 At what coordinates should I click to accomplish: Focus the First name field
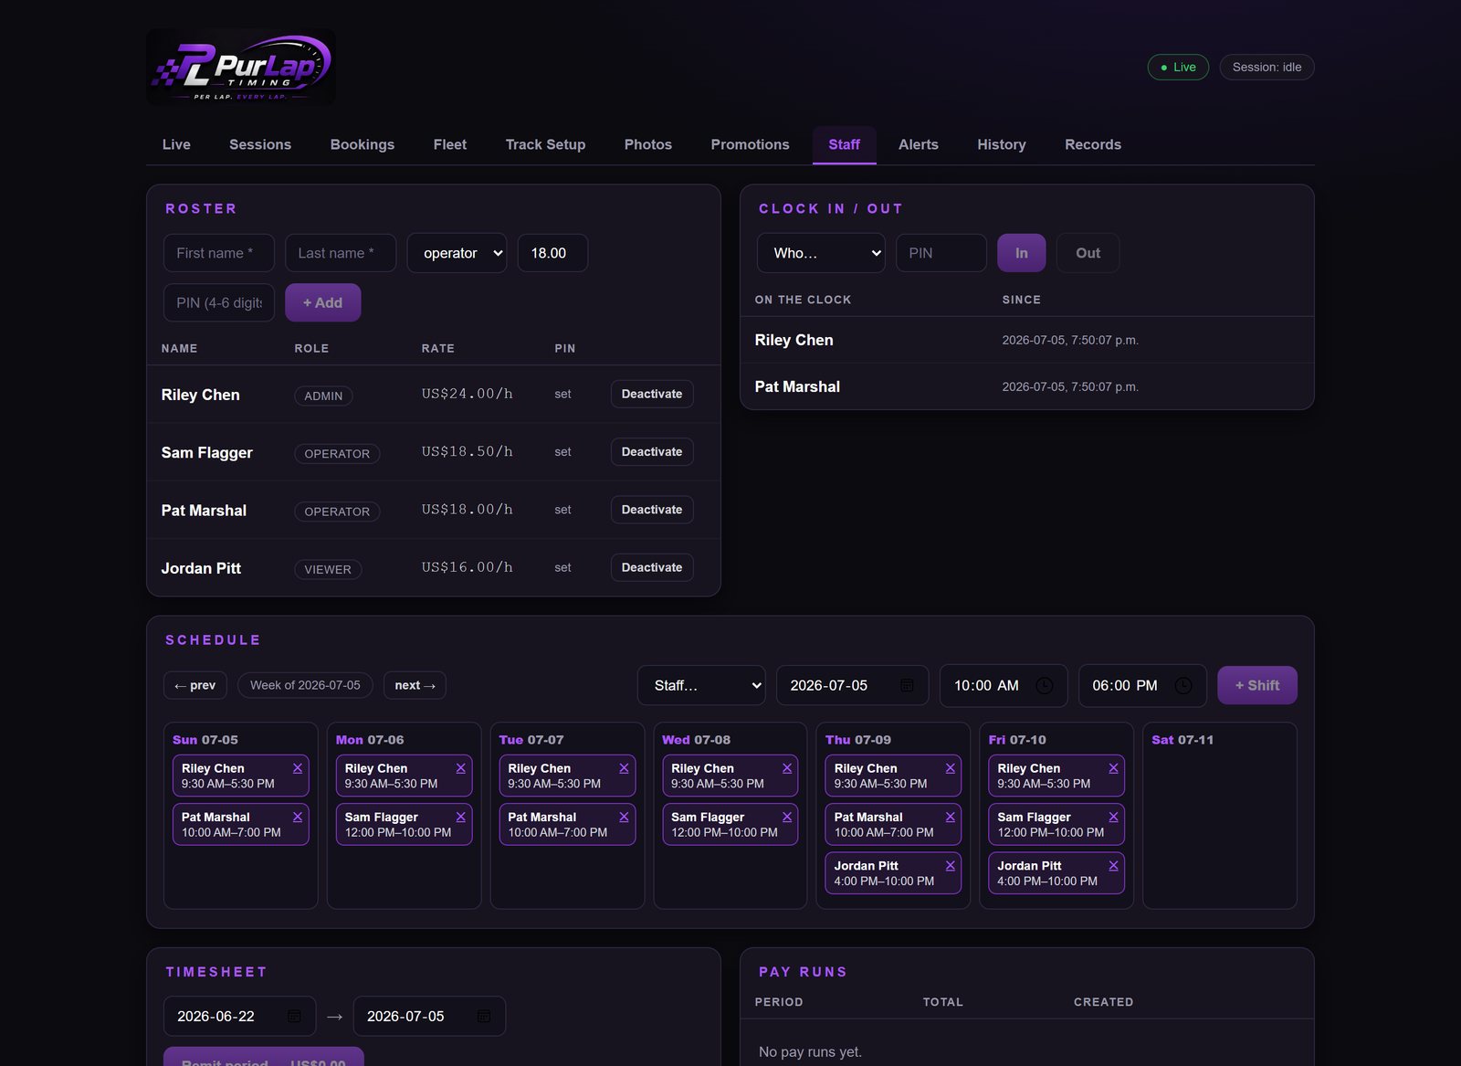point(219,253)
